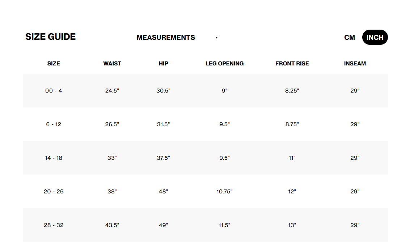Switch units to CM
This screenshot has width=414, height=248.
pyautogui.click(x=349, y=38)
